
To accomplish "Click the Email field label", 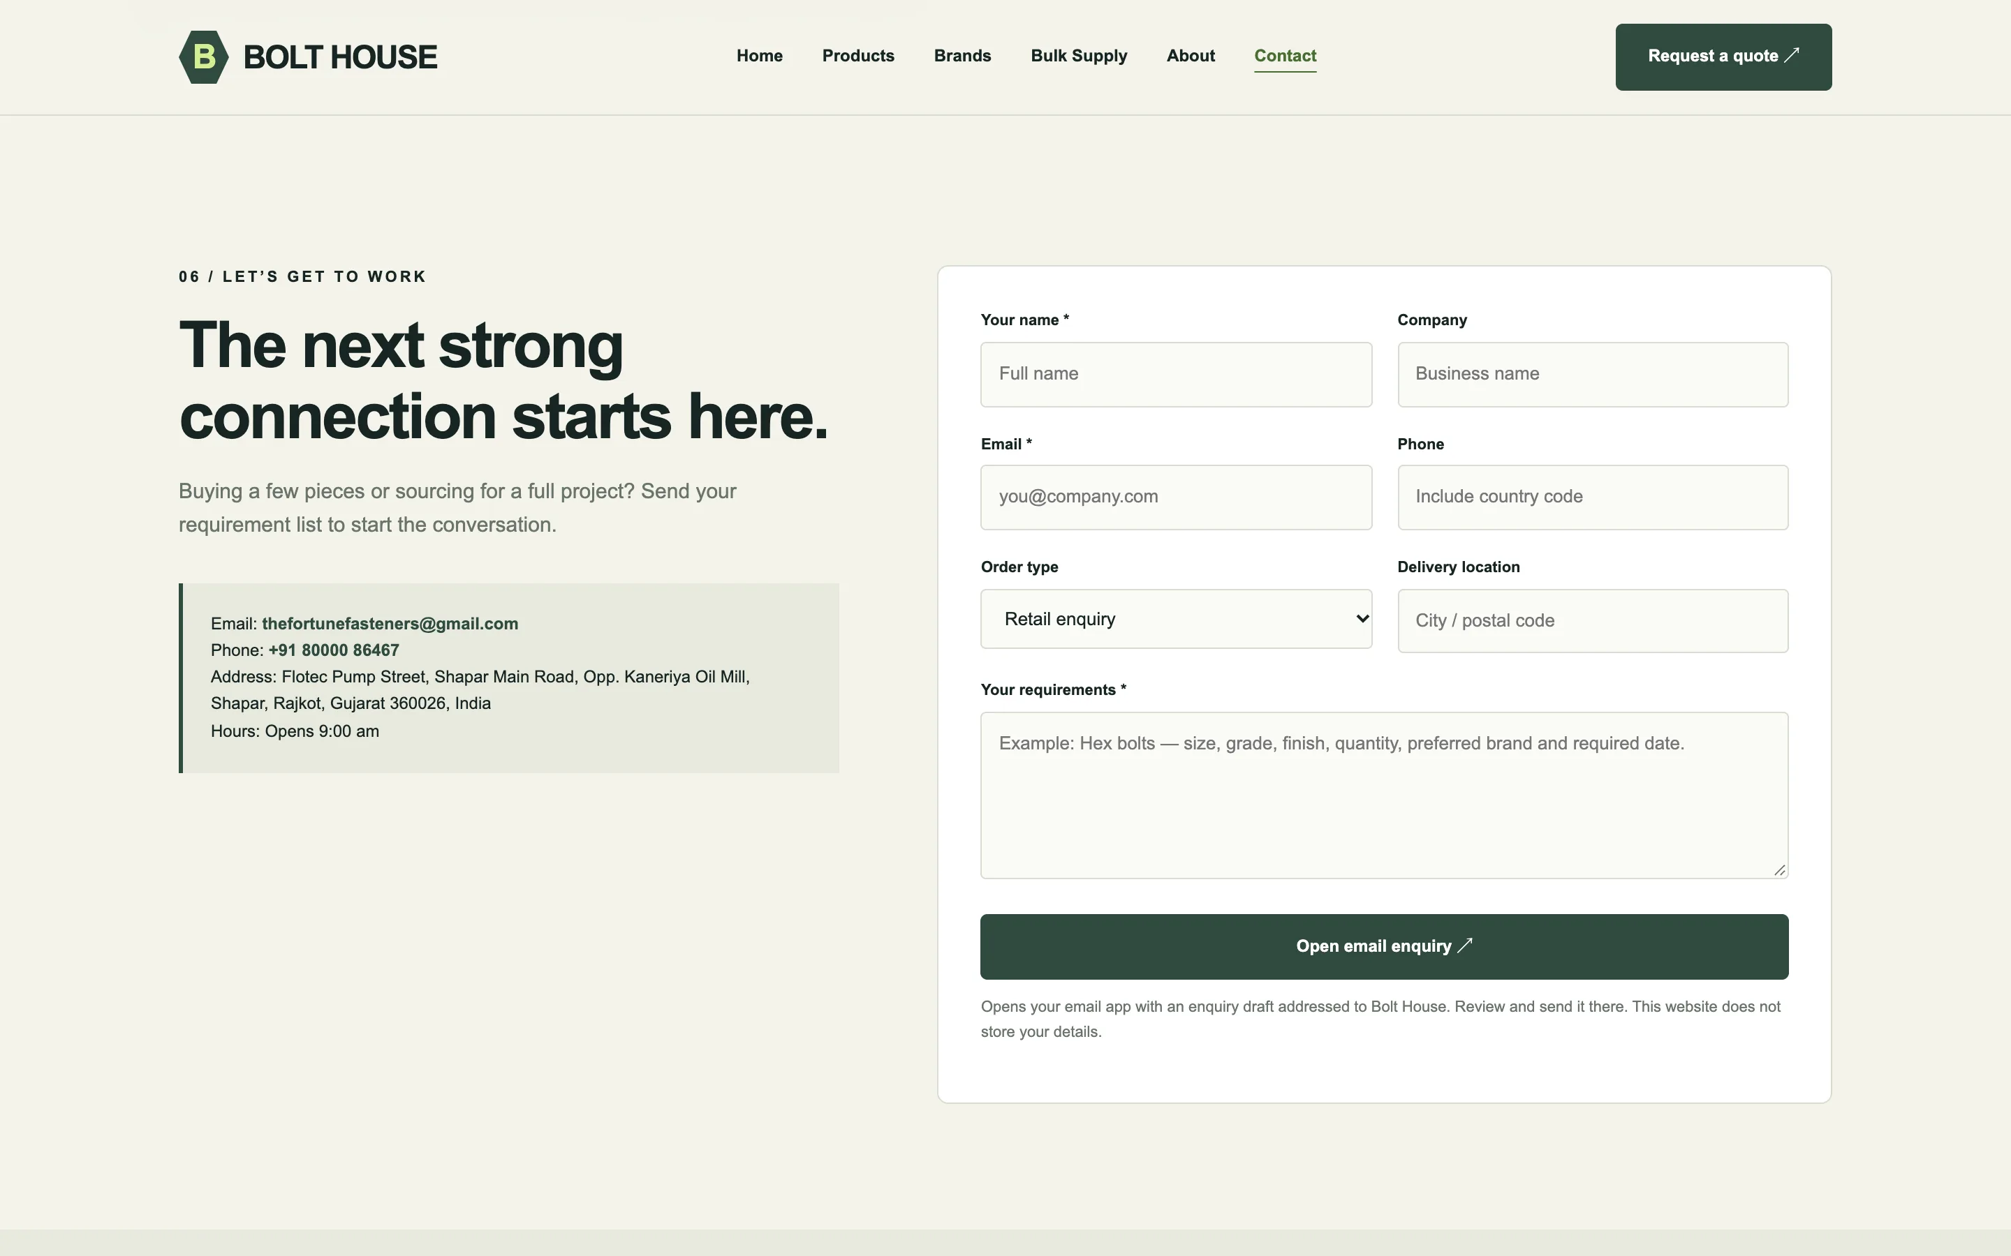I will tap(1006, 444).
